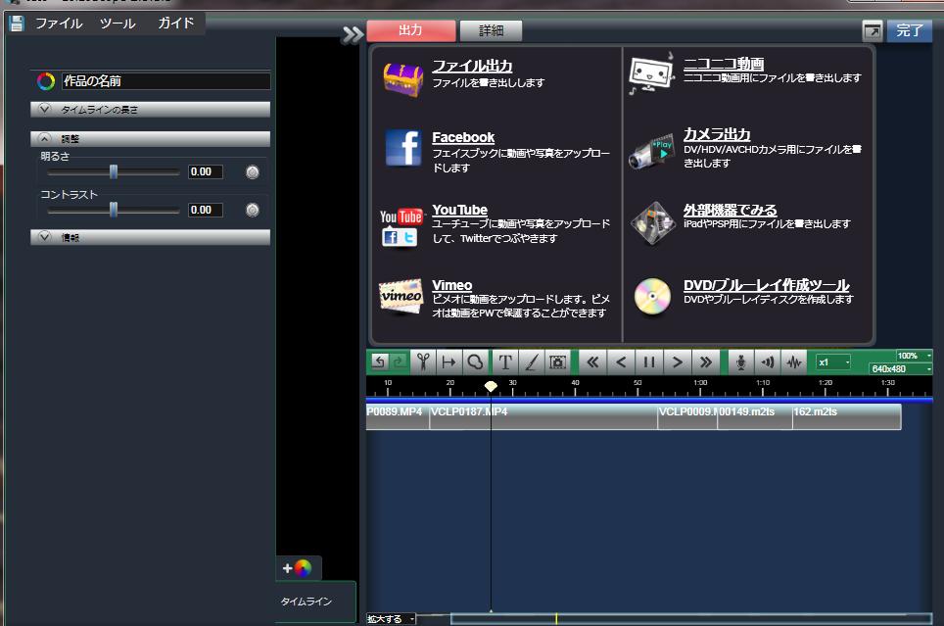Open the 拡大する zoom dropdown
Viewport: 944px width, 626px height.
tap(391, 619)
